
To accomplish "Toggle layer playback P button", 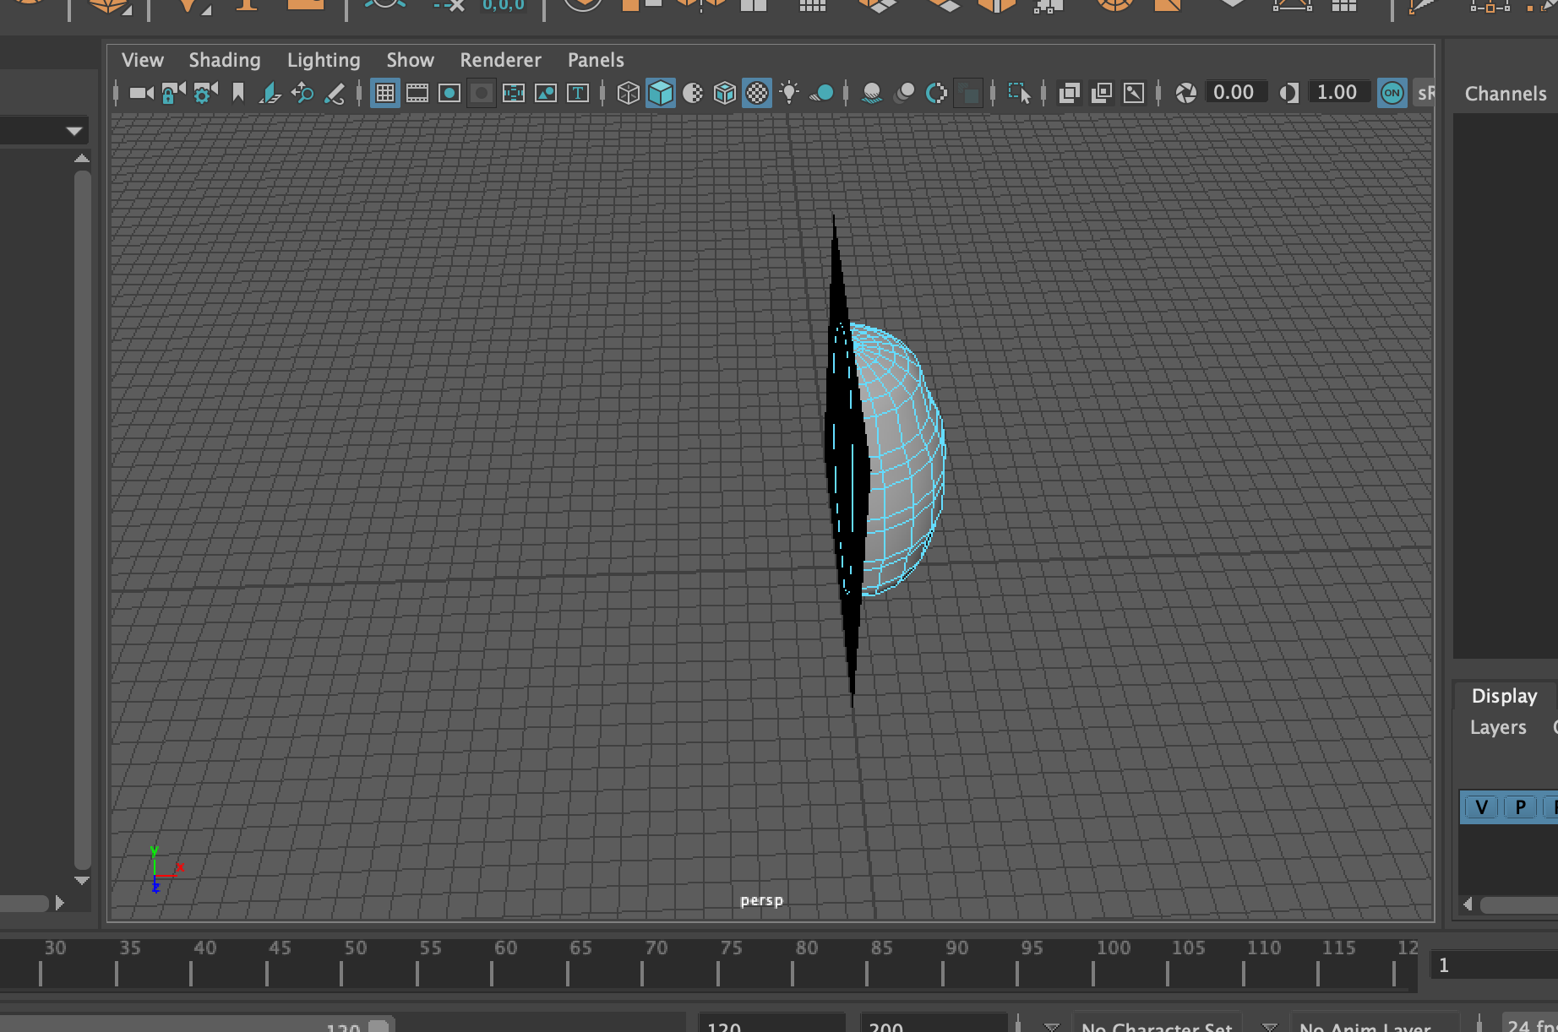I will coord(1520,807).
